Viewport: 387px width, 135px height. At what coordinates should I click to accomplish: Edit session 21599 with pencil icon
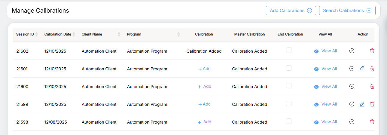(x=362, y=104)
